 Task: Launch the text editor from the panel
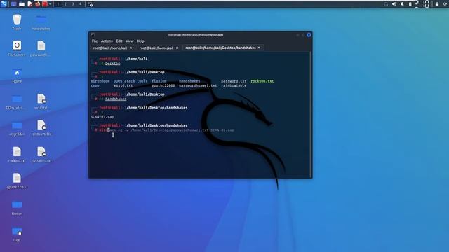coord(29,4)
